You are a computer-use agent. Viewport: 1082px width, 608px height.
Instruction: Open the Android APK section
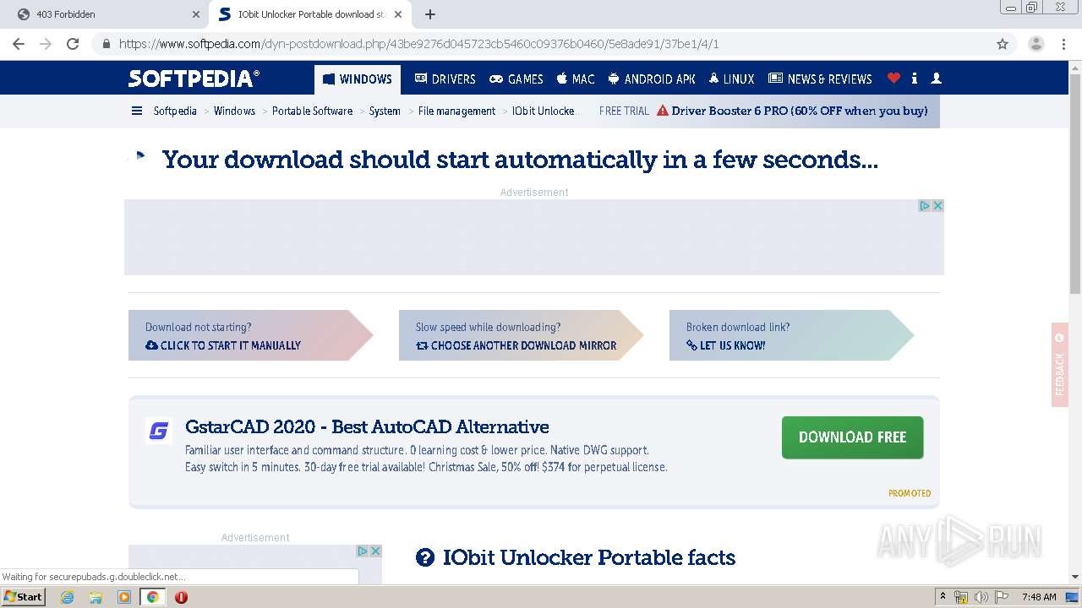(651, 79)
